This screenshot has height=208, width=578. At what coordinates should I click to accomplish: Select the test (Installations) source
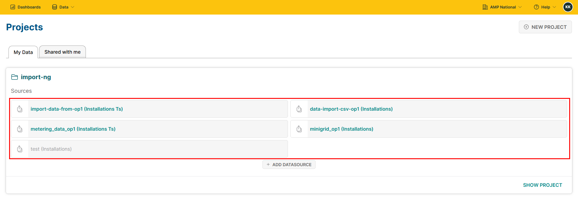pos(150,149)
